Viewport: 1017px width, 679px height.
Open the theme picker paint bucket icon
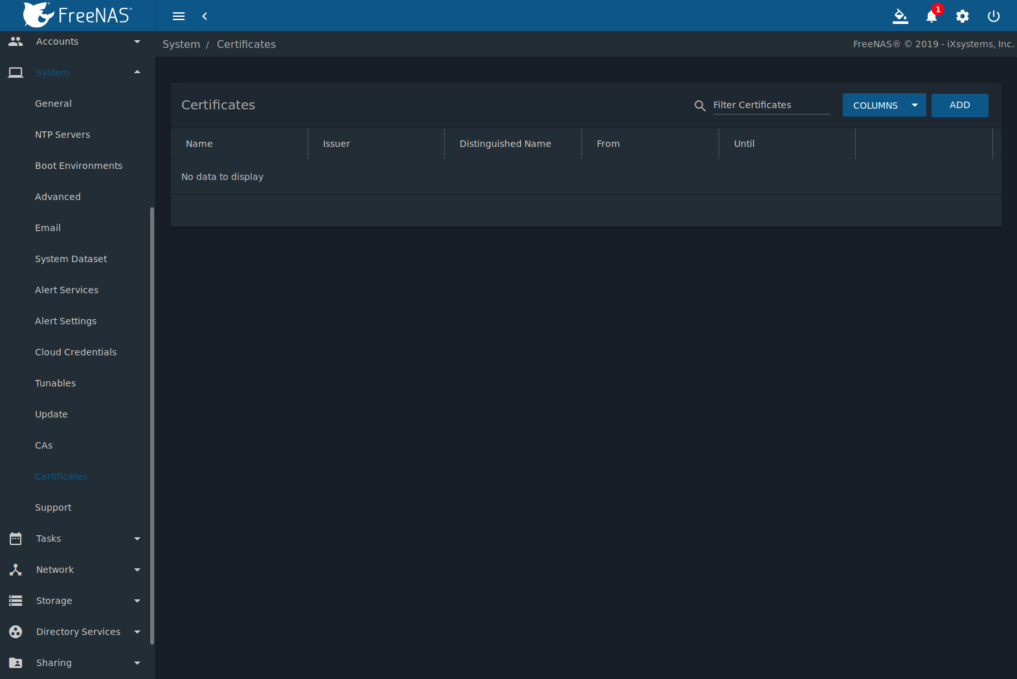[900, 16]
